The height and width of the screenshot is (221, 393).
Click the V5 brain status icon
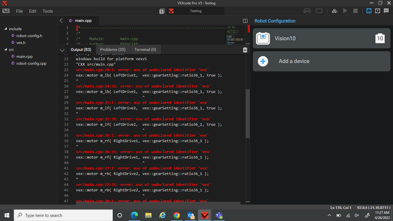319,11
